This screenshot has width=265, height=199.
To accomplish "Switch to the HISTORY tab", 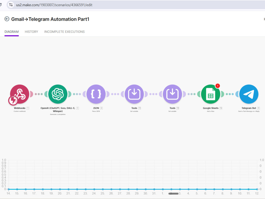I will pyautogui.click(x=32, y=32).
